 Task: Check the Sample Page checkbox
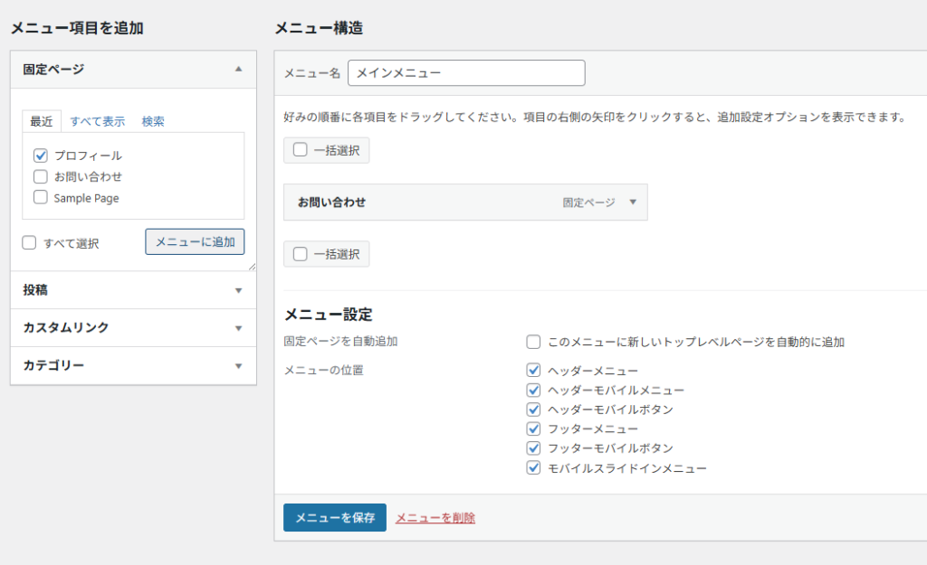41,197
